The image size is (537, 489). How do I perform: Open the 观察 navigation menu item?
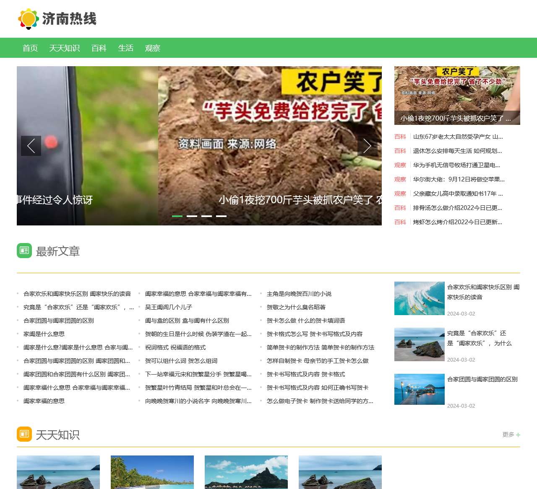coord(153,48)
